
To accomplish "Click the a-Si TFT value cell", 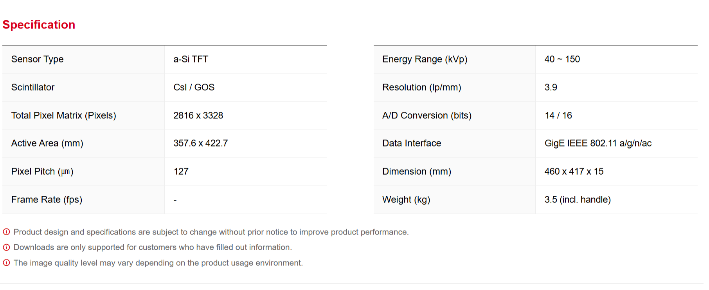I will [x=191, y=59].
